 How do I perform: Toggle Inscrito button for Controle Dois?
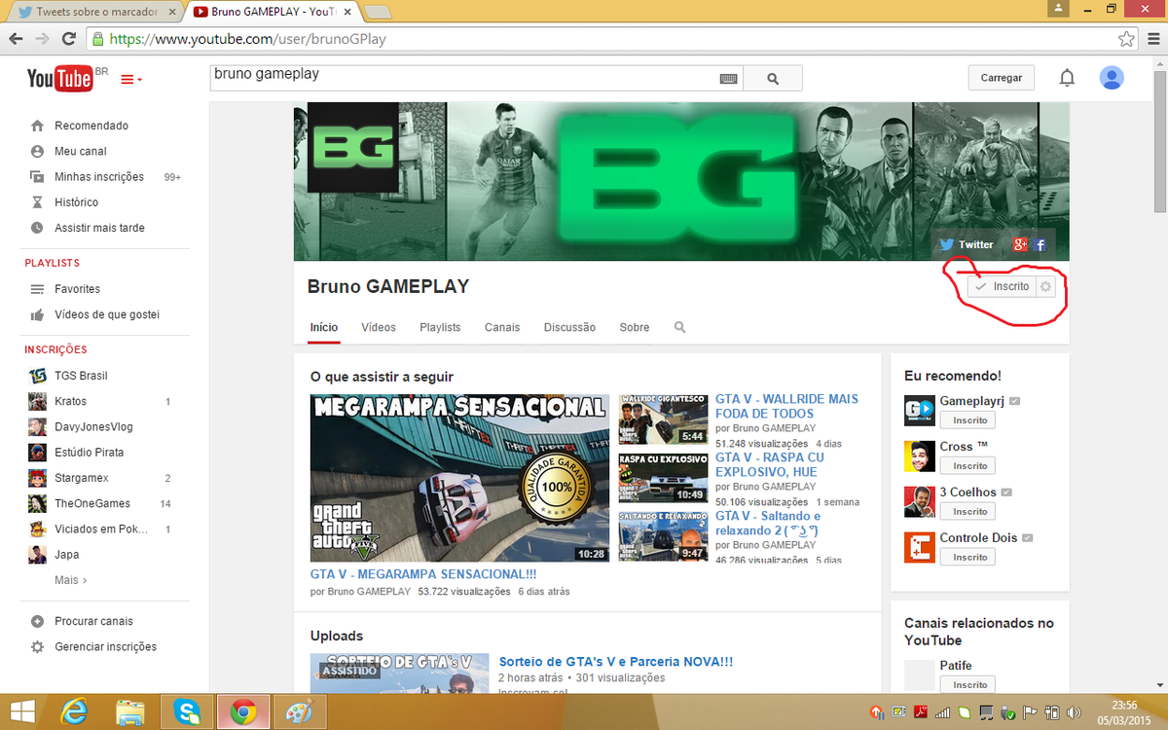click(x=969, y=557)
